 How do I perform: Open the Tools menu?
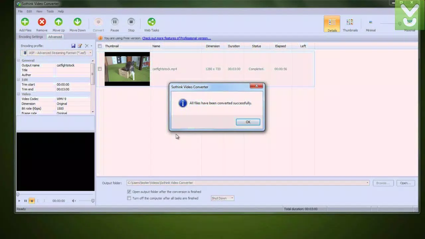pos(50,11)
